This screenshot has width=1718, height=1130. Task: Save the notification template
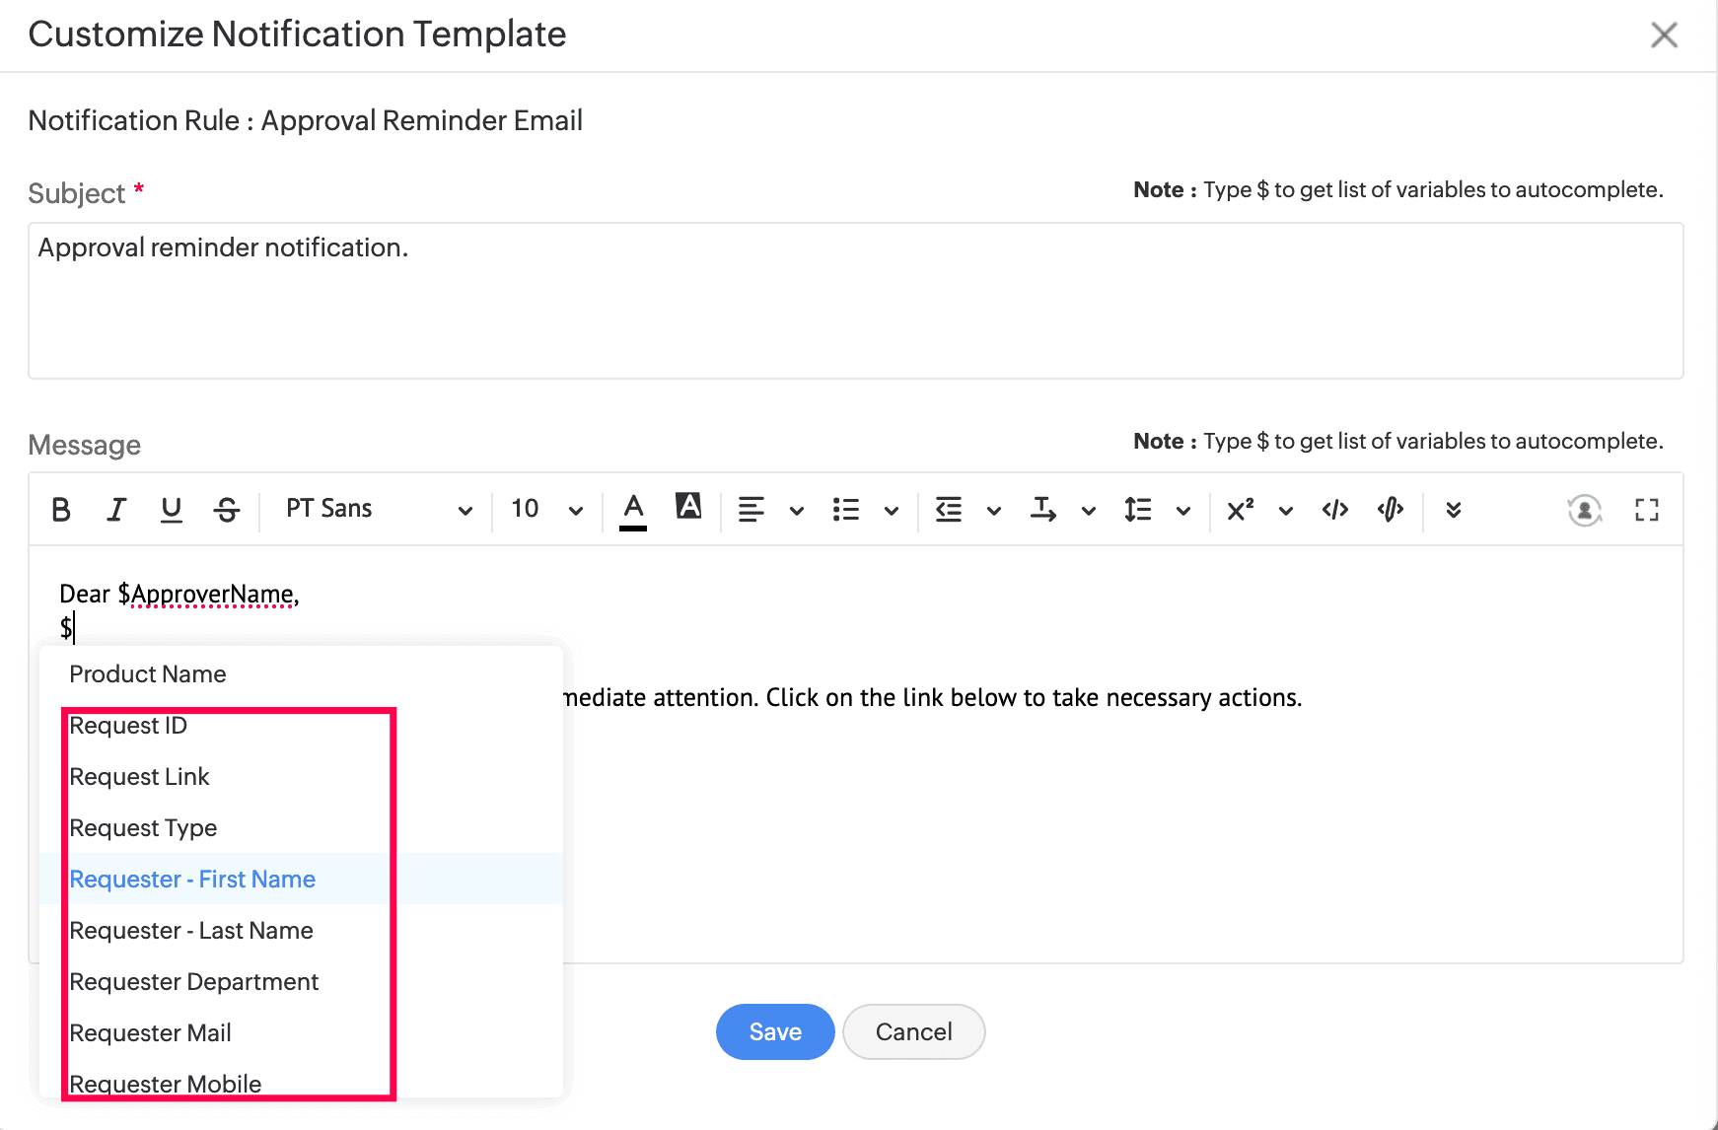[774, 1031]
